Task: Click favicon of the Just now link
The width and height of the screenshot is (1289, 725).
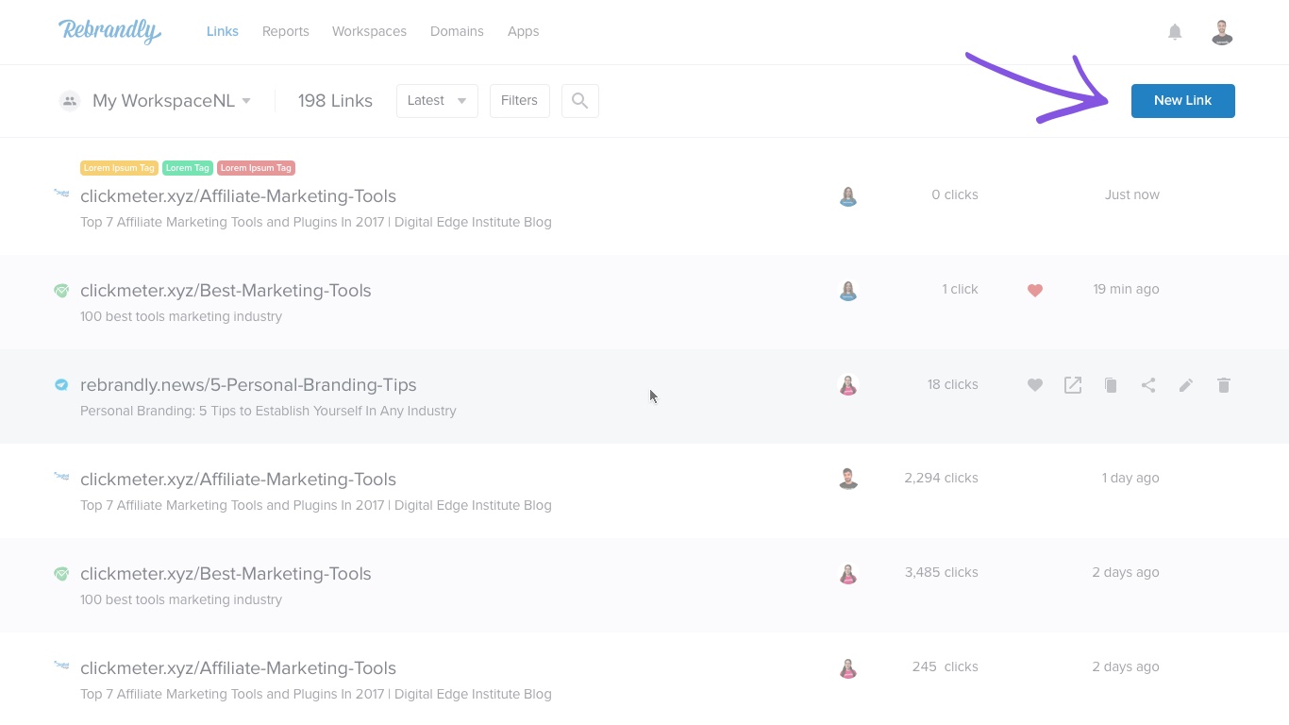Action: pyautogui.click(x=61, y=194)
